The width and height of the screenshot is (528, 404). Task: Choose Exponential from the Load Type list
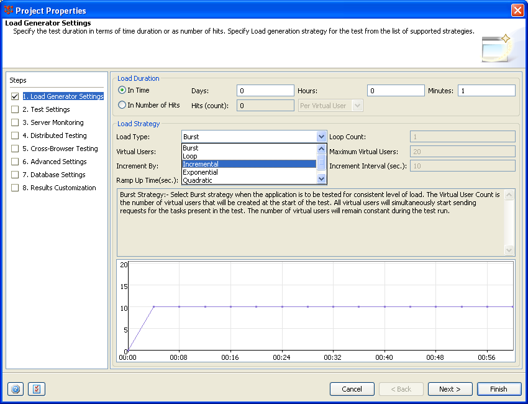[x=249, y=172]
